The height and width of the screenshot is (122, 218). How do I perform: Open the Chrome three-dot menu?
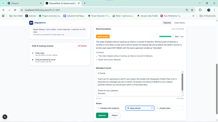click(x=214, y=10)
